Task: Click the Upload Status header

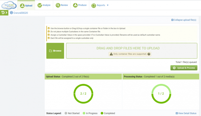Action: [x=83, y=76]
